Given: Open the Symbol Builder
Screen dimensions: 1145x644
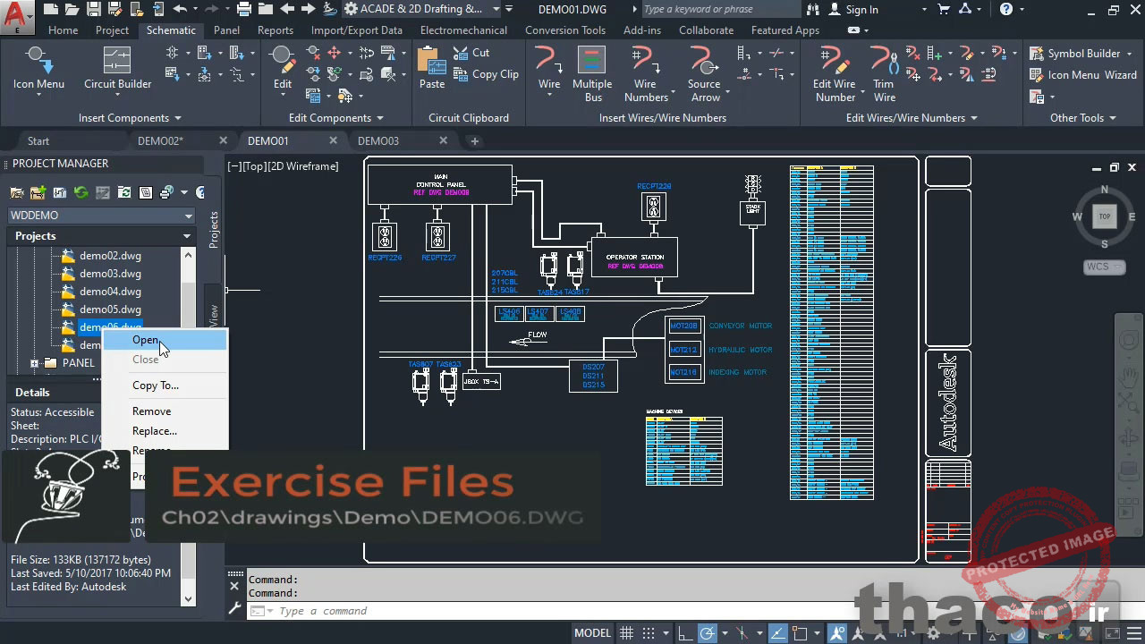Looking at the screenshot, I should point(1081,53).
